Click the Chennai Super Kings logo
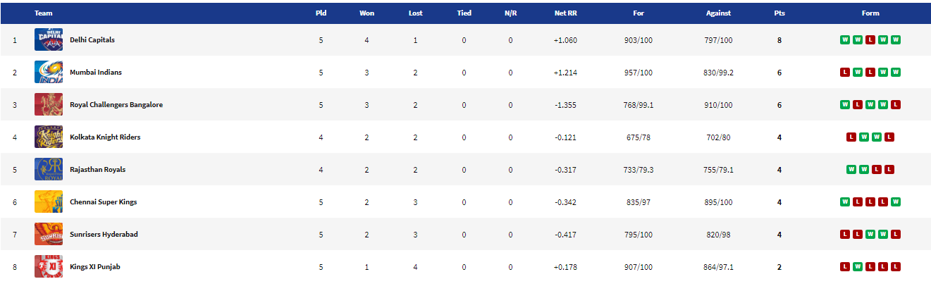 48,202
